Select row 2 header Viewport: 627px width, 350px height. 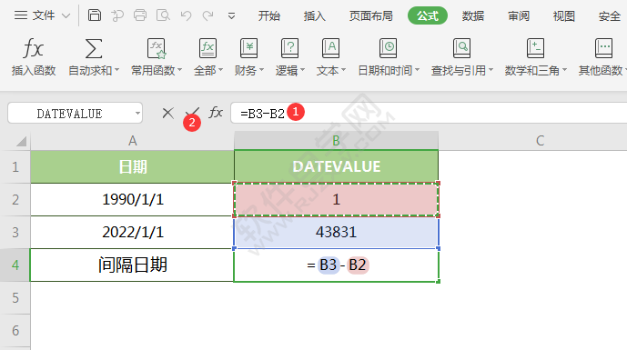click(x=15, y=199)
